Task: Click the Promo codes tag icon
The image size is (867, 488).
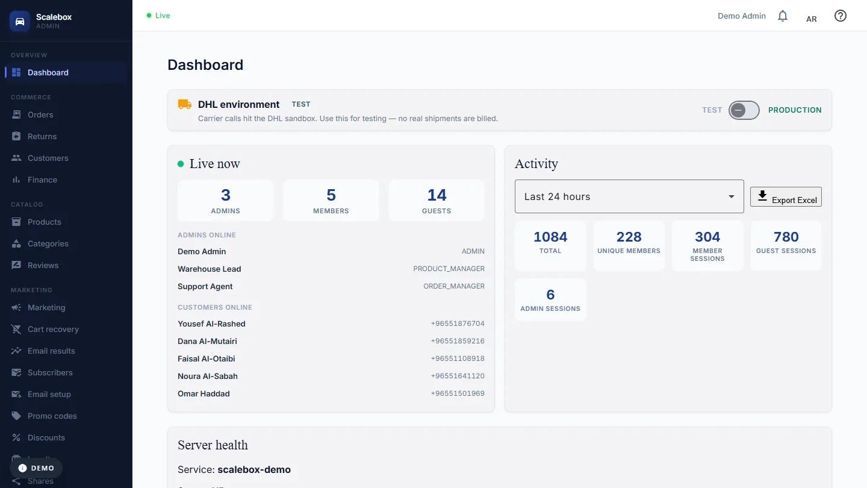Action: (x=16, y=416)
